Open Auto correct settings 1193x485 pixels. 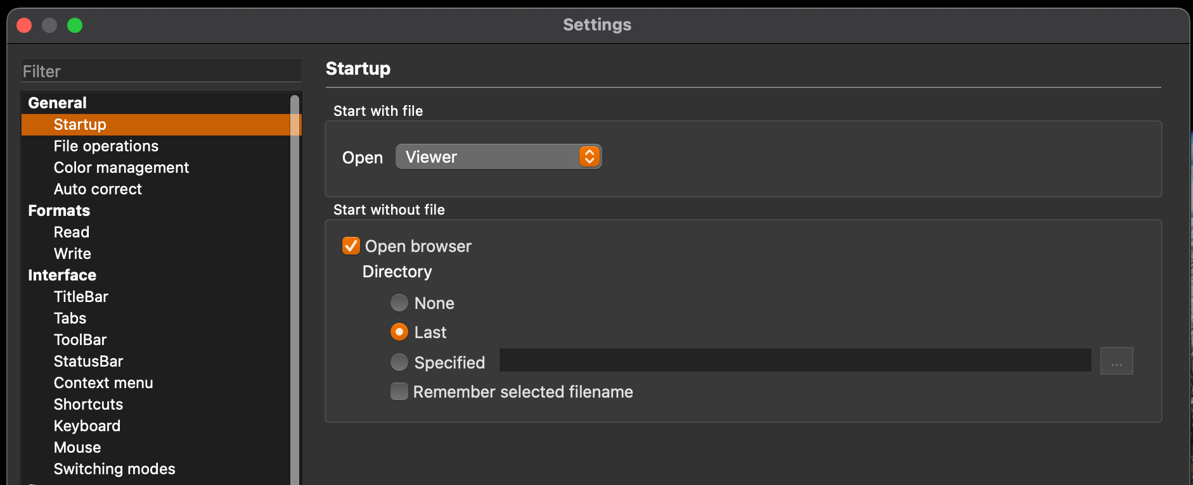tap(98, 189)
